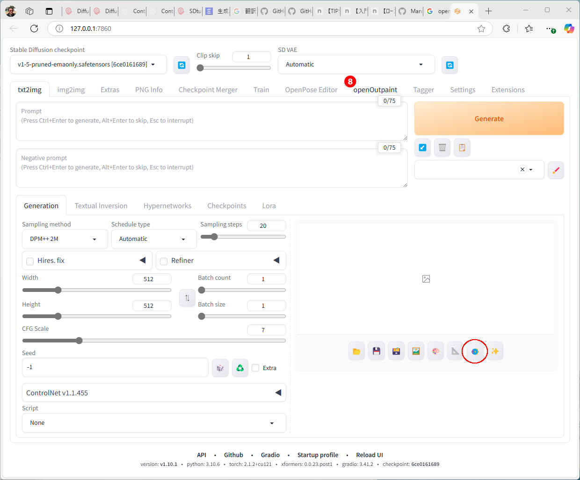This screenshot has height=480, width=580.
Task: Open the Script dropdown
Action: (x=153, y=423)
